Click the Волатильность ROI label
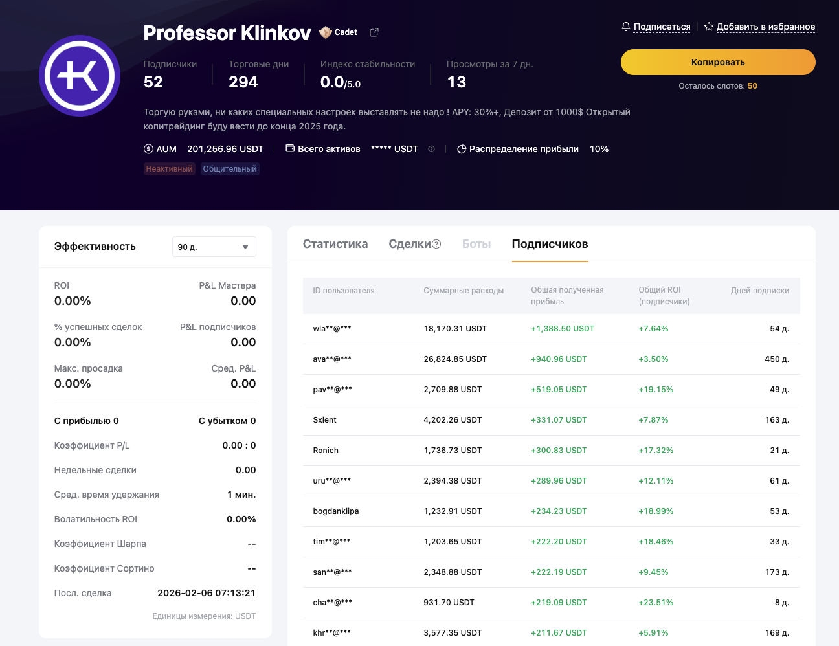 (x=96, y=519)
